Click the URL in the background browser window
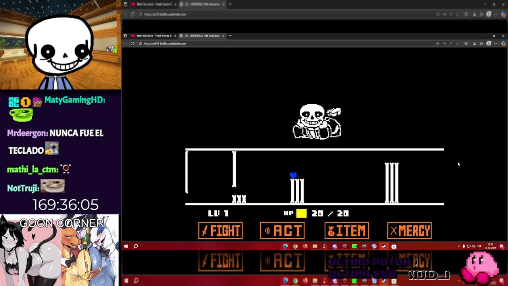The image size is (508, 286). pyautogui.click(x=165, y=14)
